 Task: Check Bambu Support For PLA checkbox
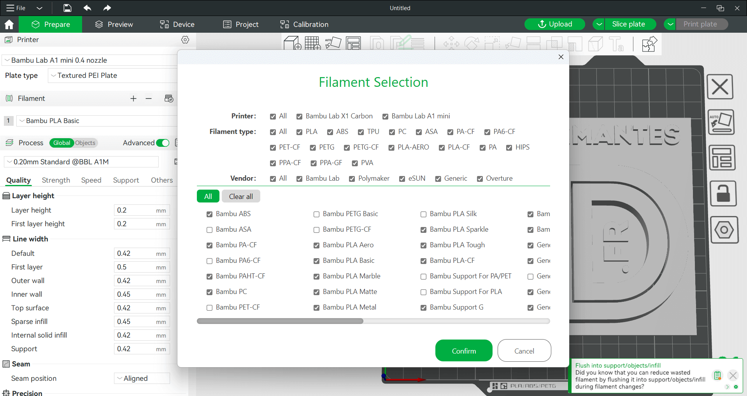click(x=423, y=292)
